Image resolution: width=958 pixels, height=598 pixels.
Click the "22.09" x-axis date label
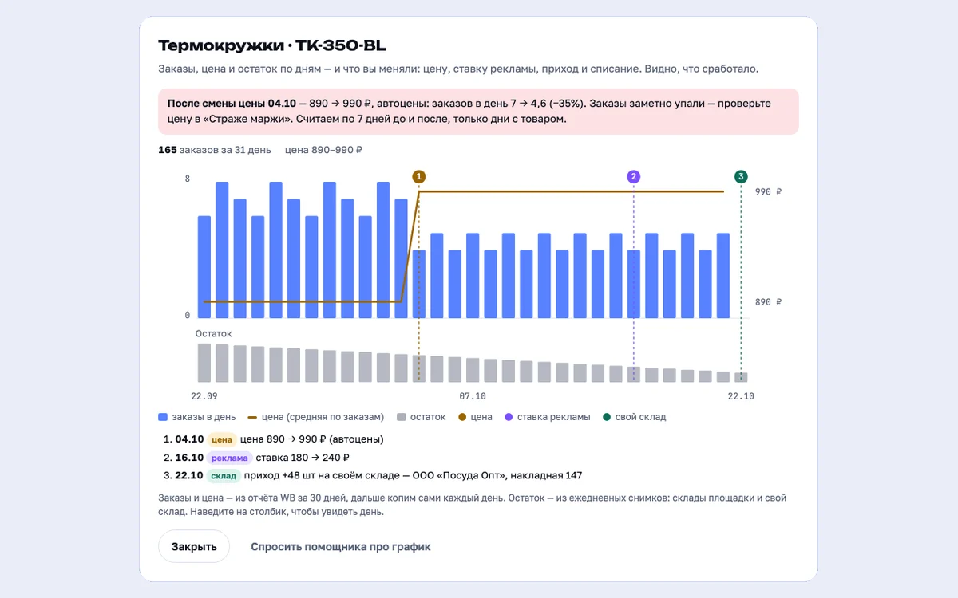[x=204, y=396]
